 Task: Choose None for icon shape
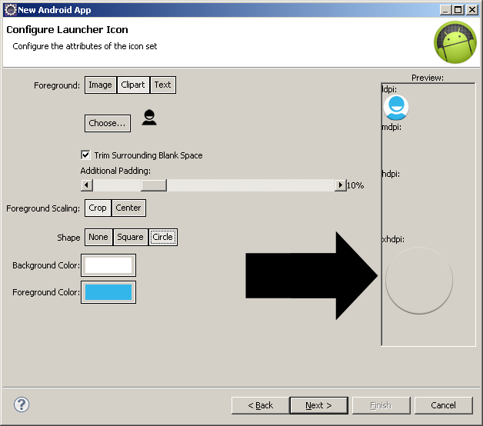coord(98,237)
